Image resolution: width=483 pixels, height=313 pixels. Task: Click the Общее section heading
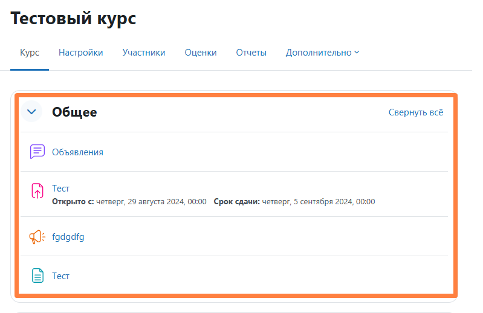point(74,112)
